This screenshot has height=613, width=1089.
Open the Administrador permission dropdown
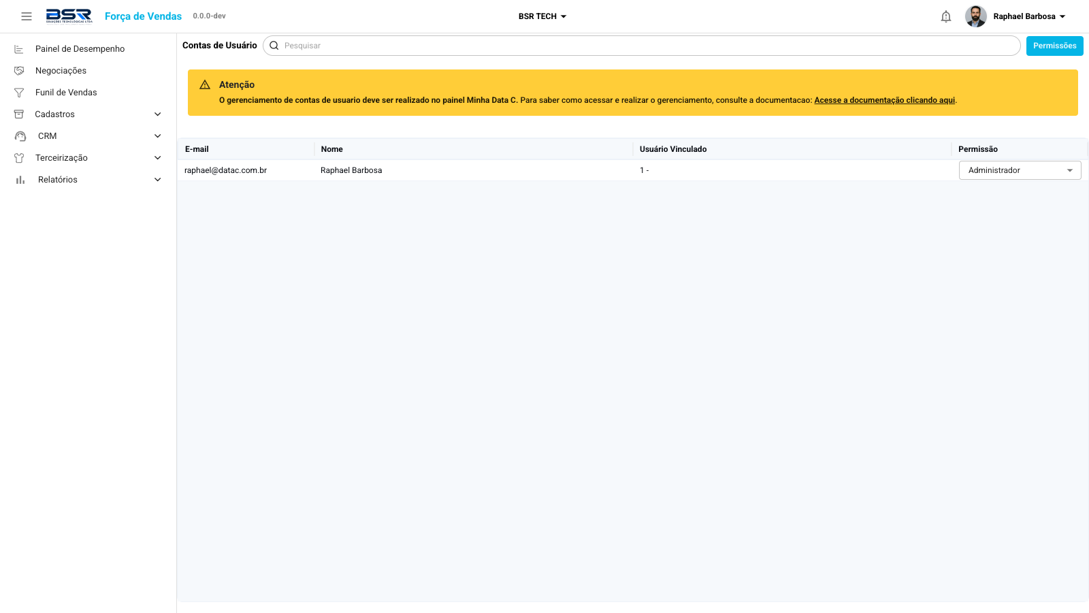click(x=1020, y=170)
